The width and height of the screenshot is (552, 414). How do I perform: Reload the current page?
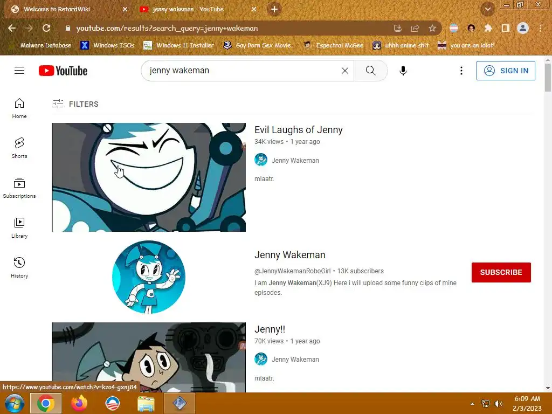46,28
